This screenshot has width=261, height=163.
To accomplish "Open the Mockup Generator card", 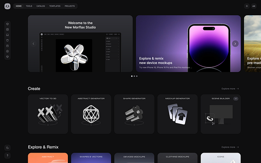I will click(177, 114).
